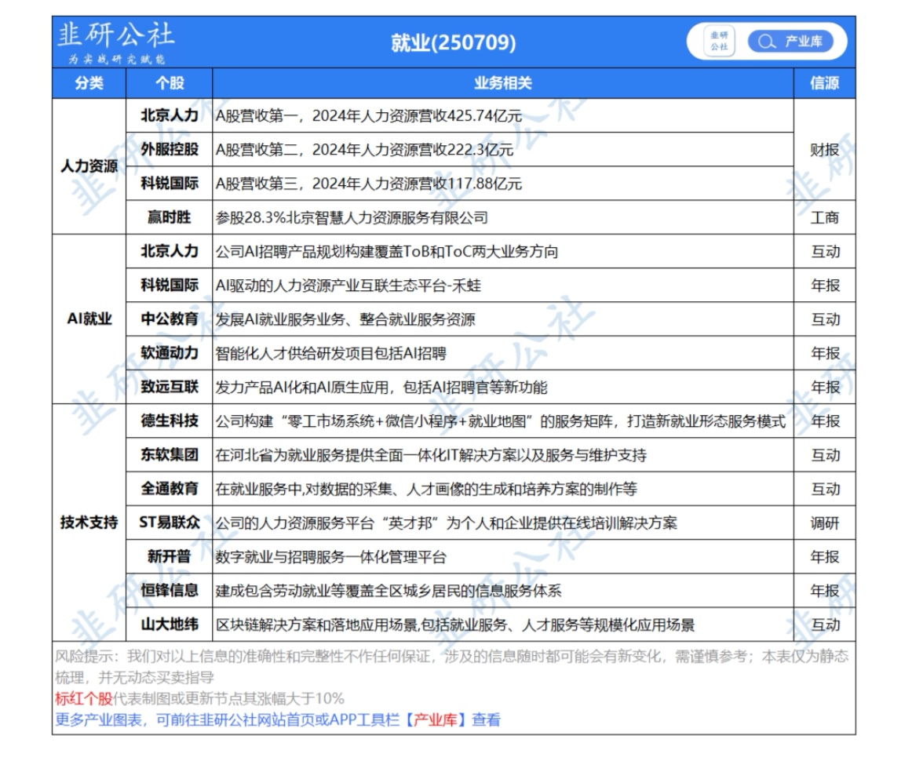
Task: Click the red 标红个股 note
Action: coord(83,698)
